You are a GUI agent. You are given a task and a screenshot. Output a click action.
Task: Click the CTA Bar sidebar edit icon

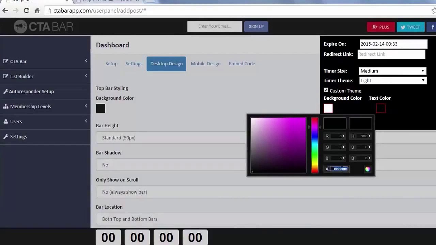(x=6, y=61)
